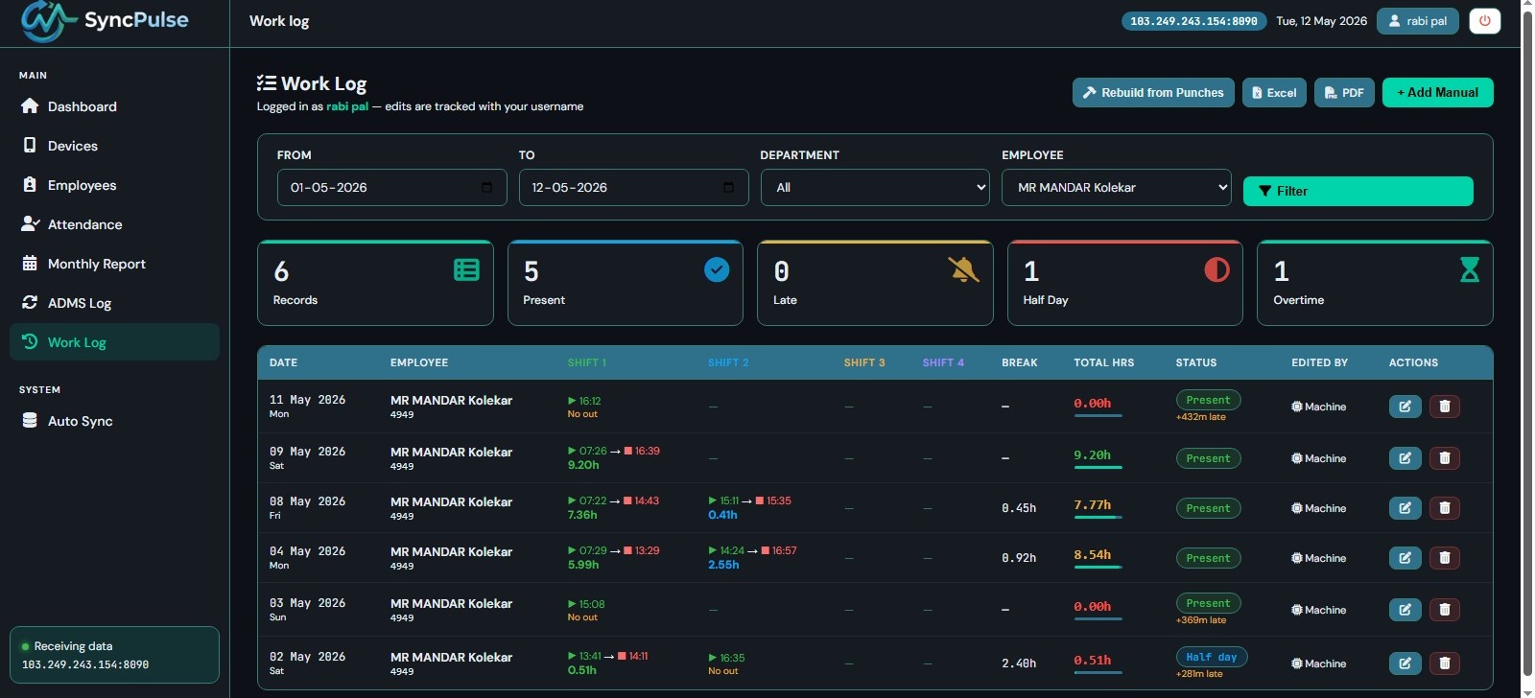Click the '+369m late' text

[1201, 620]
